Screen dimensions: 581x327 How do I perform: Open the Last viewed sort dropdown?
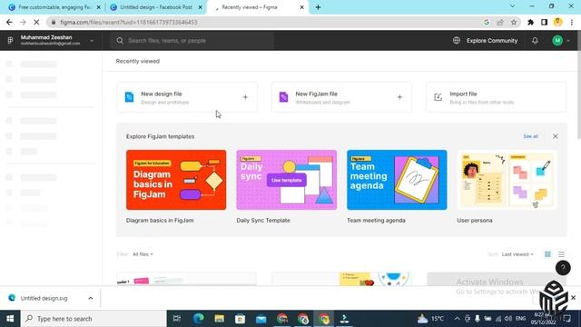coord(517,254)
